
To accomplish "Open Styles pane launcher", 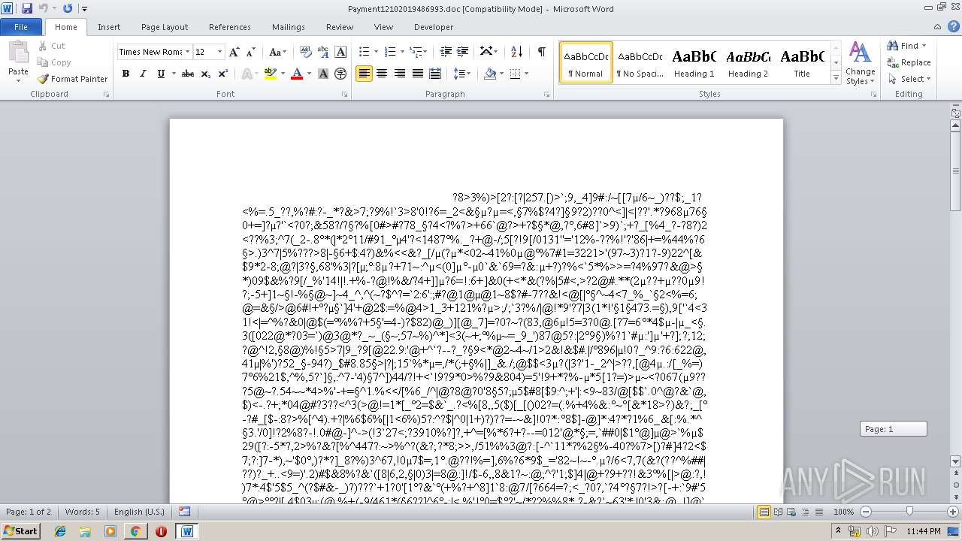I will tap(873, 95).
